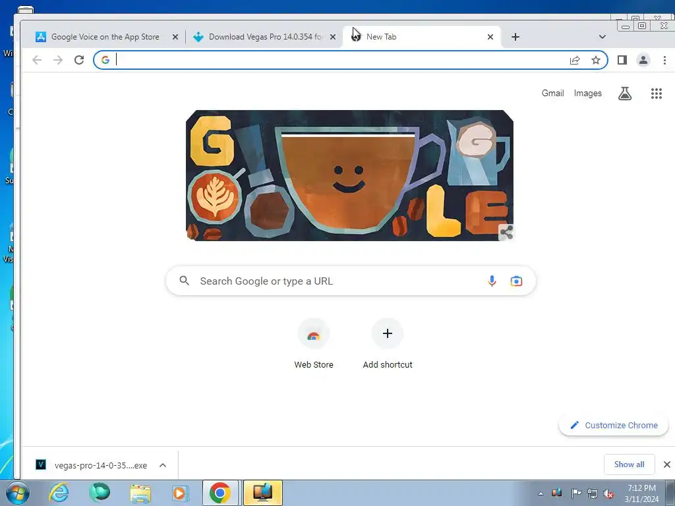This screenshot has width=675, height=506.
Task: Click the Action Center flag icon
Action: tap(575, 493)
